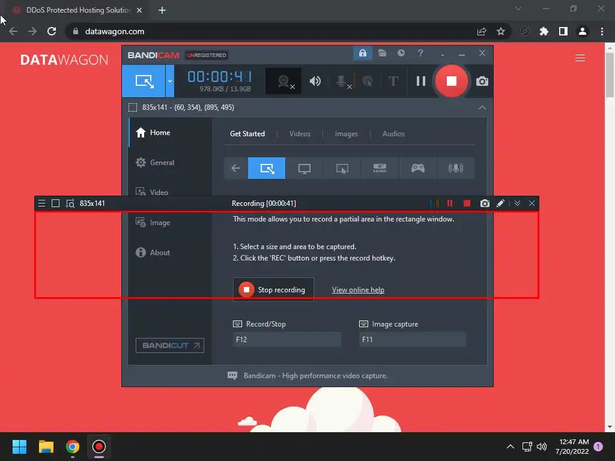Open the DataWagon hamburger menu
Viewport: 615px width, 461px height.
coord(580,58)
